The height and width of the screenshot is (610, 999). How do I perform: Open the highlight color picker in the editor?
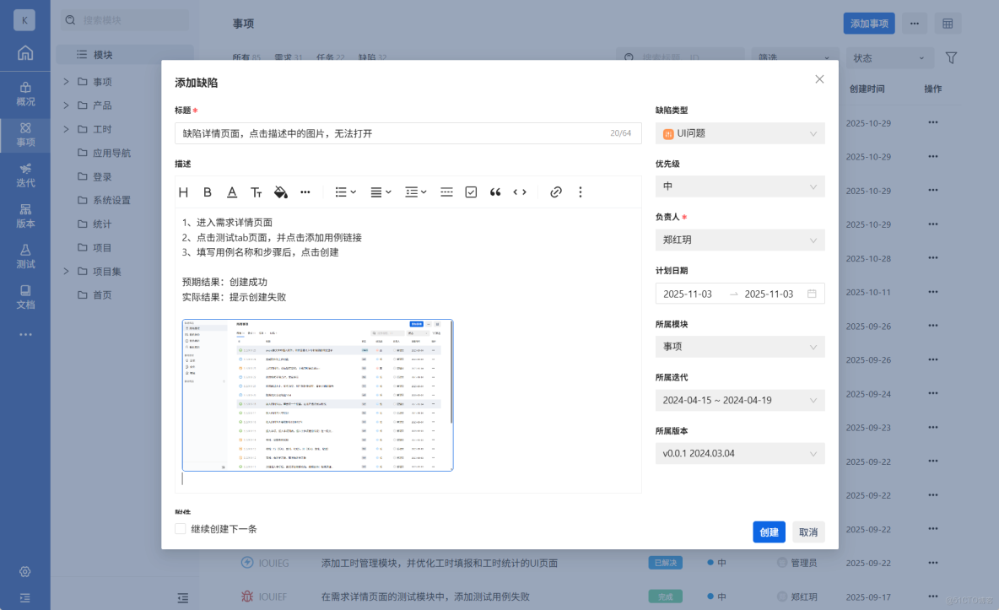[281, 192]
